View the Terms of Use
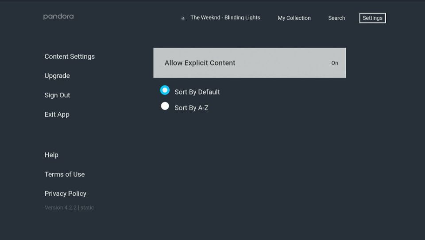 65,174
